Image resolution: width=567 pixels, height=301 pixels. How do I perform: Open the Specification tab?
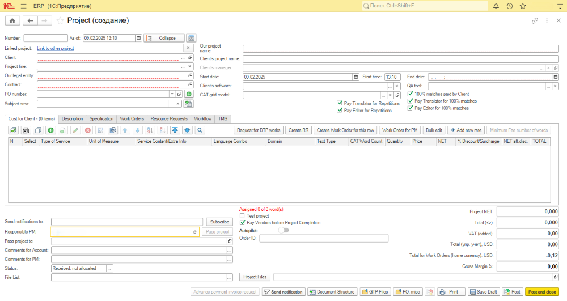coord(101,119)
